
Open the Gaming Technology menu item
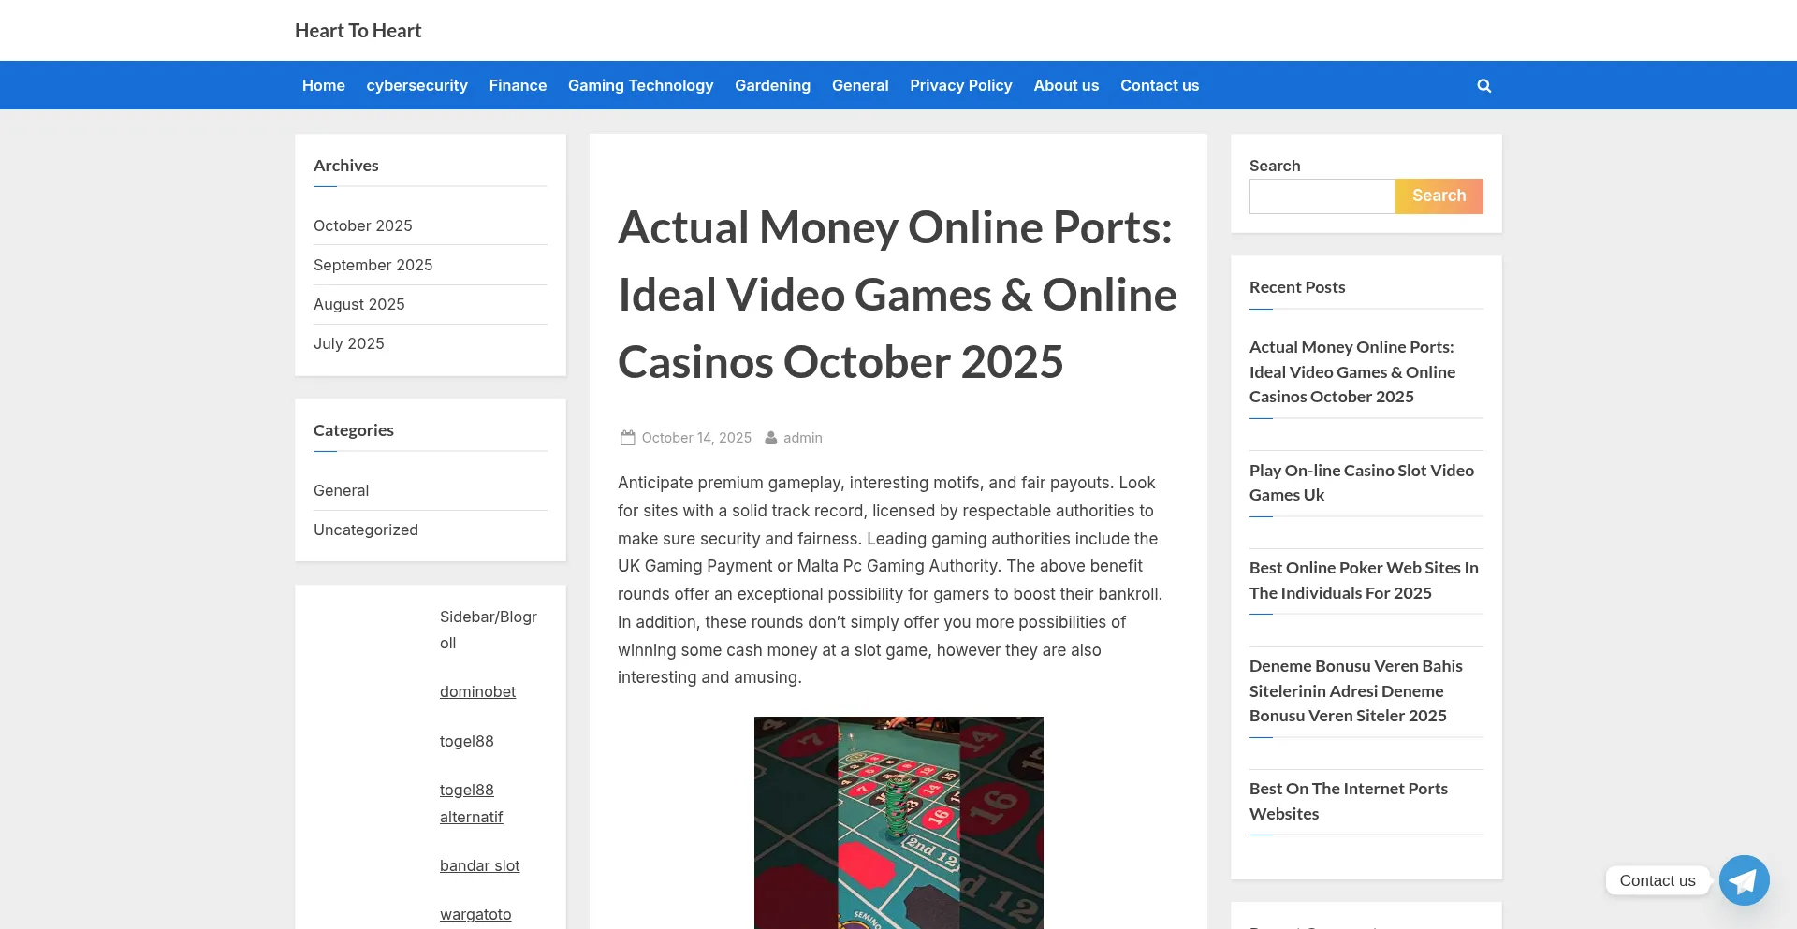(x=640, y=85)
